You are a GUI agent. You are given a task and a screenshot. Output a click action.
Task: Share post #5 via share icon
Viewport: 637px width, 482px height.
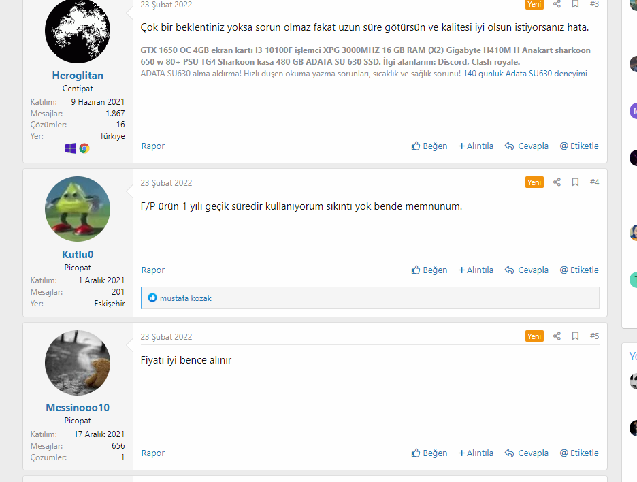coord(557,336)
